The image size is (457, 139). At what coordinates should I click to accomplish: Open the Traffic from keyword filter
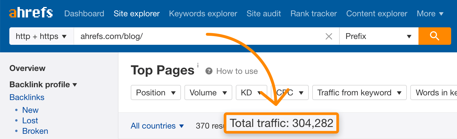coord(360,93)
